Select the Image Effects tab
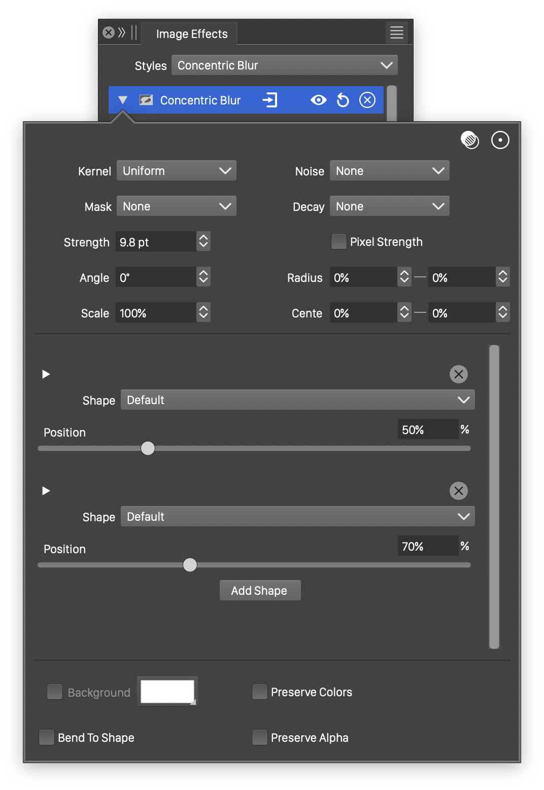 point(191,34)
